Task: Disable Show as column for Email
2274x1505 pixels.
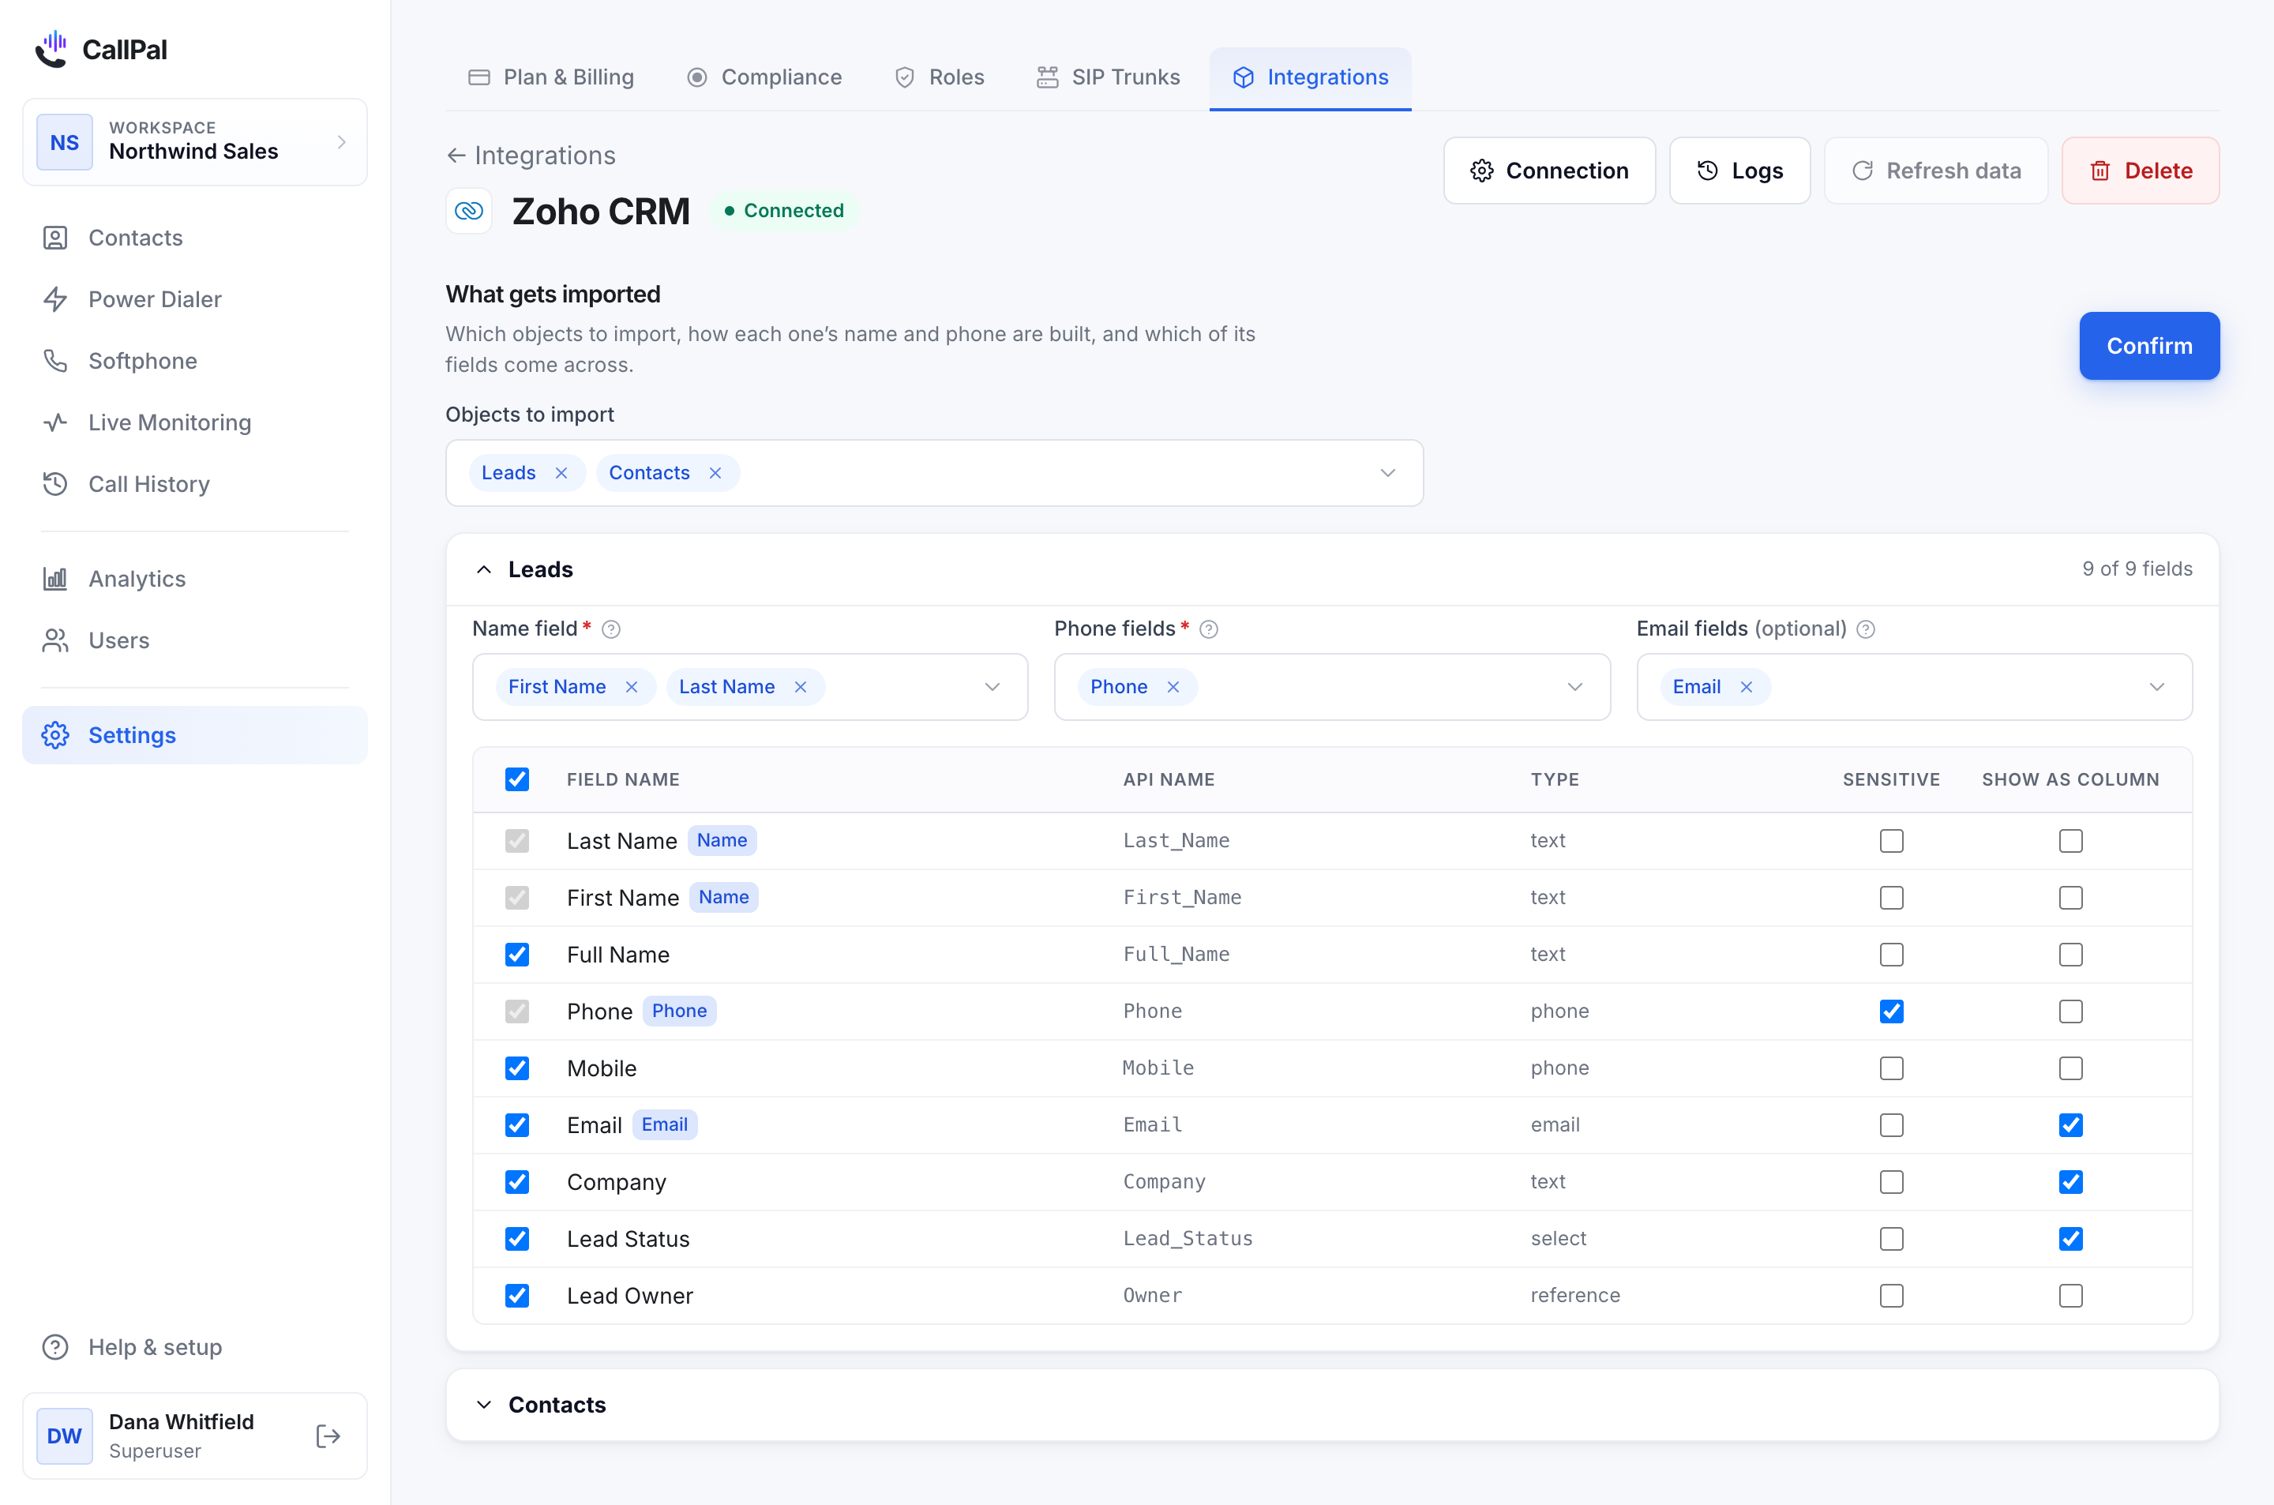Action: pyautogui.click(x=2070, y=1125)
